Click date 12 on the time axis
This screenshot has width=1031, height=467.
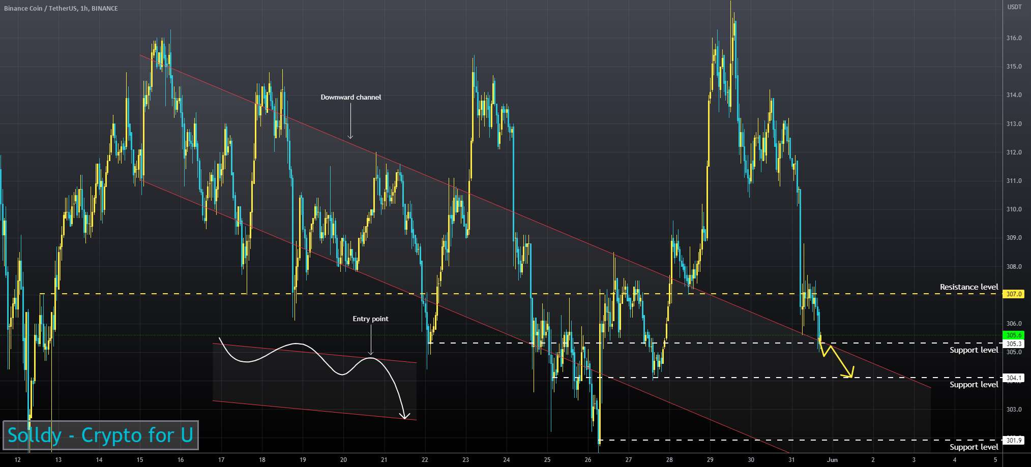(18, 460)
